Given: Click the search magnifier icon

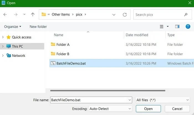Looking at the screenshot, I should [x=186, y=15].
